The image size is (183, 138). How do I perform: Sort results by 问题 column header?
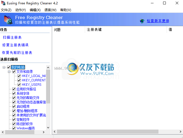(x=68, y=30)
